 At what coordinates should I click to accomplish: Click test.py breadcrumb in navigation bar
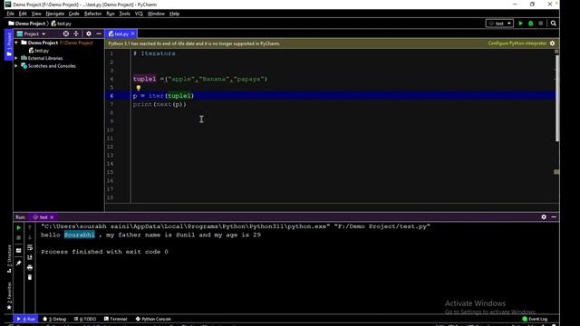click(62, 24)
